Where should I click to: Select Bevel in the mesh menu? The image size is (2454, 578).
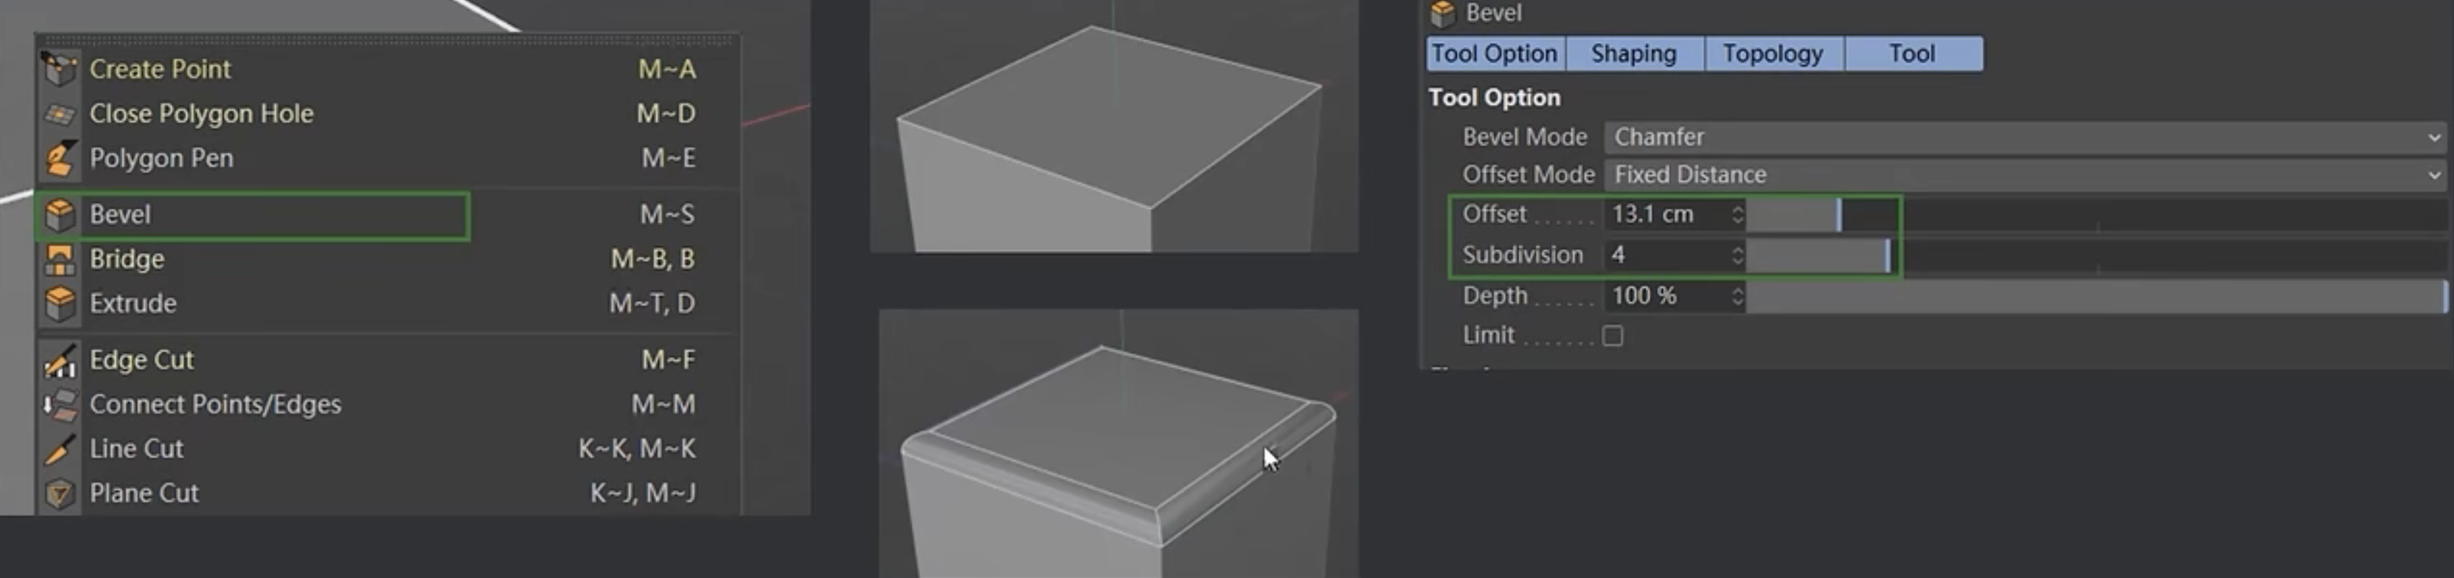tap(388, 214)
